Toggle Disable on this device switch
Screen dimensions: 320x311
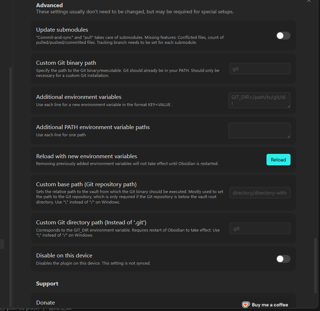click(283, 259)
